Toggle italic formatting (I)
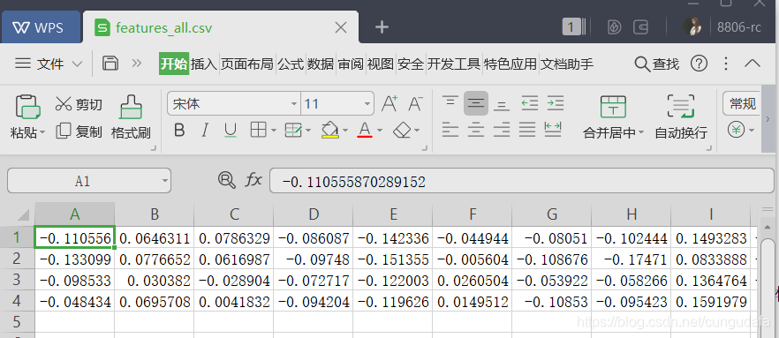The height and width of the screenshot is (338, 779). 205,131
